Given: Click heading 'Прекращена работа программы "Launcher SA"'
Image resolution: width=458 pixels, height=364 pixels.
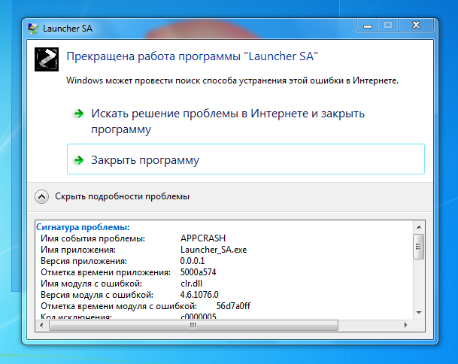Looking at the screenshot, I should pyautogui.click(x=192, y=56).
